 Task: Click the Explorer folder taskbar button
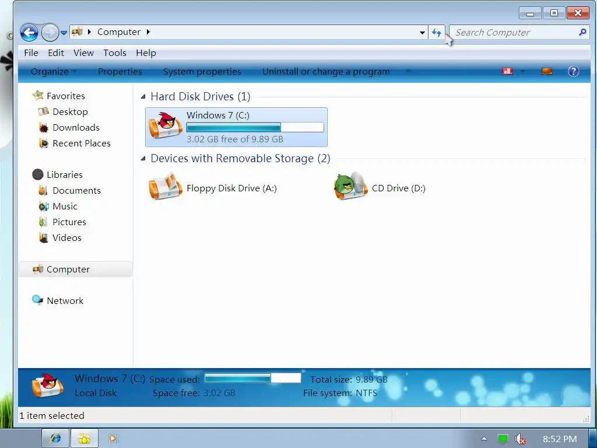(85, 439)
